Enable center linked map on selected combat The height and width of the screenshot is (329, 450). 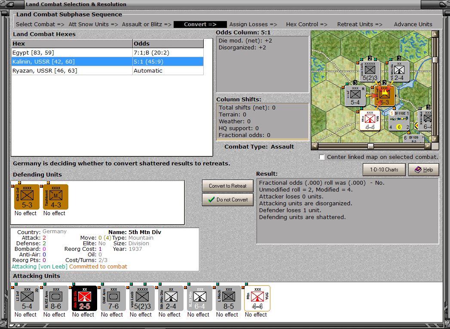[322, 157]
